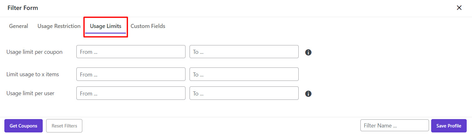The width and height of the screenshot is (472, 134).
Task: Click the Usage limit per coupon label
Action: pyautogui.click(x=34, y=52)
